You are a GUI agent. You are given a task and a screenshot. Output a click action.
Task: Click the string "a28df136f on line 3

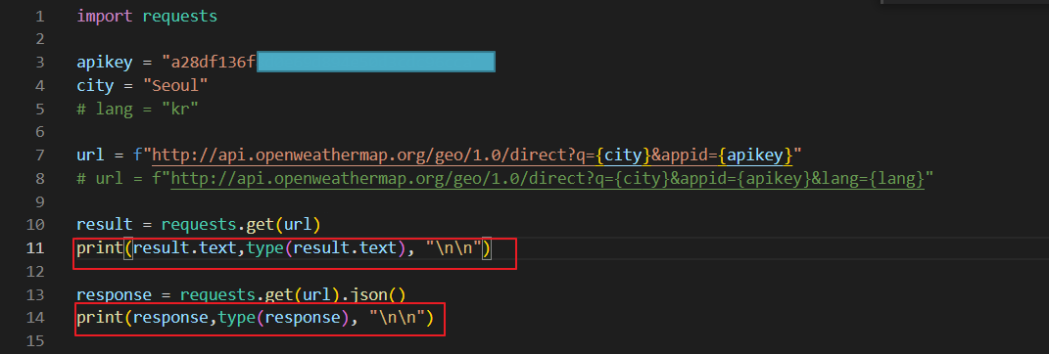209,63
